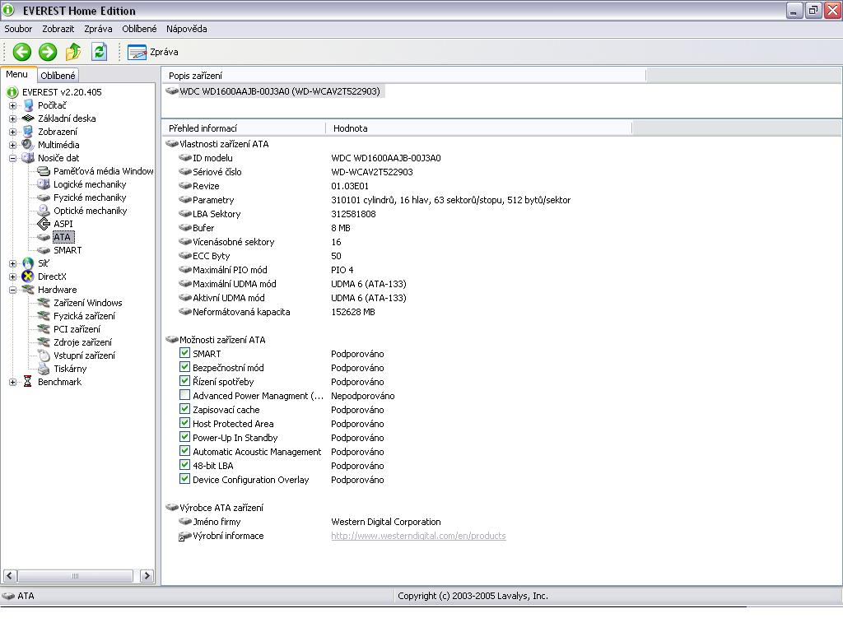
Task: Expand the Multimédia tree node
Action: coord(12,145)
